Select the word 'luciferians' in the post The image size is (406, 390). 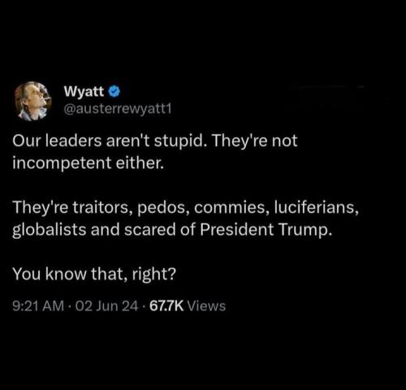(x=317, y=208)
